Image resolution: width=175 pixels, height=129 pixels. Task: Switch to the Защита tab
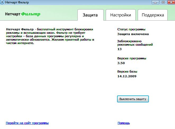[x=90, y=15]
